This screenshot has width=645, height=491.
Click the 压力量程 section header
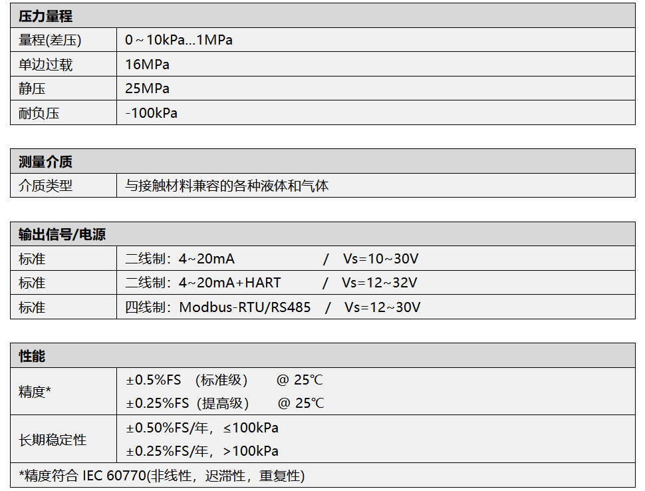(45, 16)
